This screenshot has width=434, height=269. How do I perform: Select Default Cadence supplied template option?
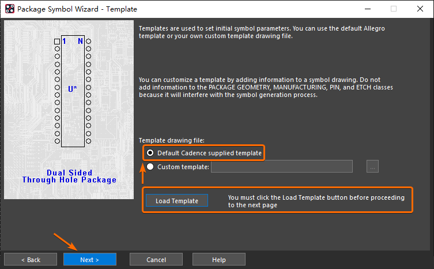(x=150, y=153)
